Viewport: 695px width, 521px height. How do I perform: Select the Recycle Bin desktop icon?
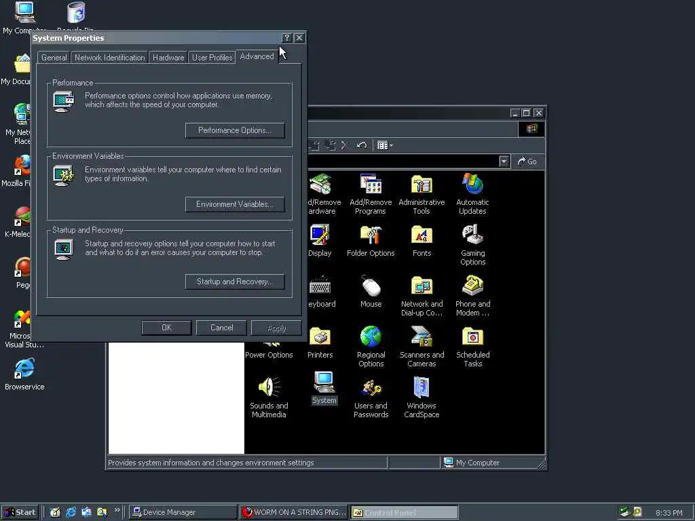click(x=76, y=17)
